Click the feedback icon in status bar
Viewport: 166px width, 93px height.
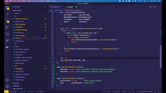(x=155, y=91)
